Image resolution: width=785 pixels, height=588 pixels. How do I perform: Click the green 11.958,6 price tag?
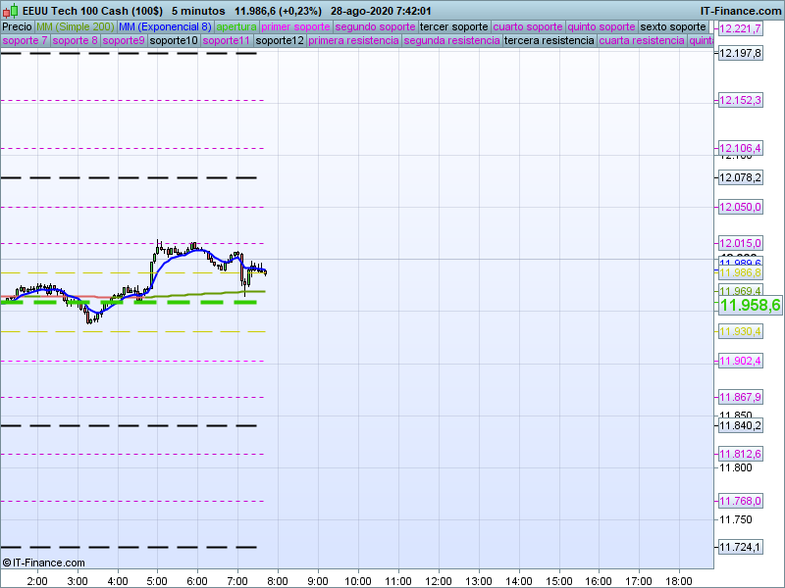coord(750,306)
